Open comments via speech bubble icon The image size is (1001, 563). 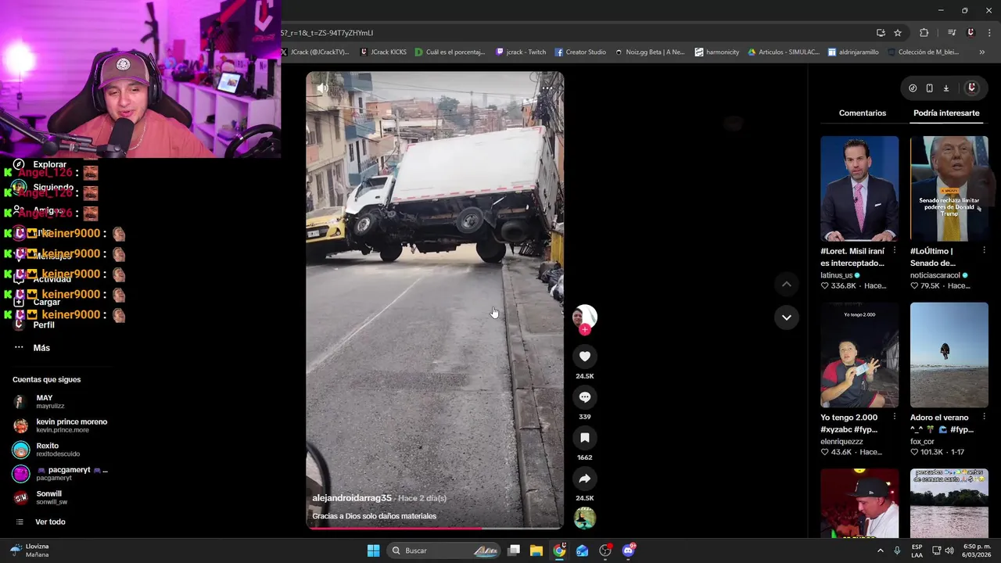point(584,397)
